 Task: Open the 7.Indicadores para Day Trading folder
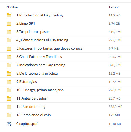[41, 65]
